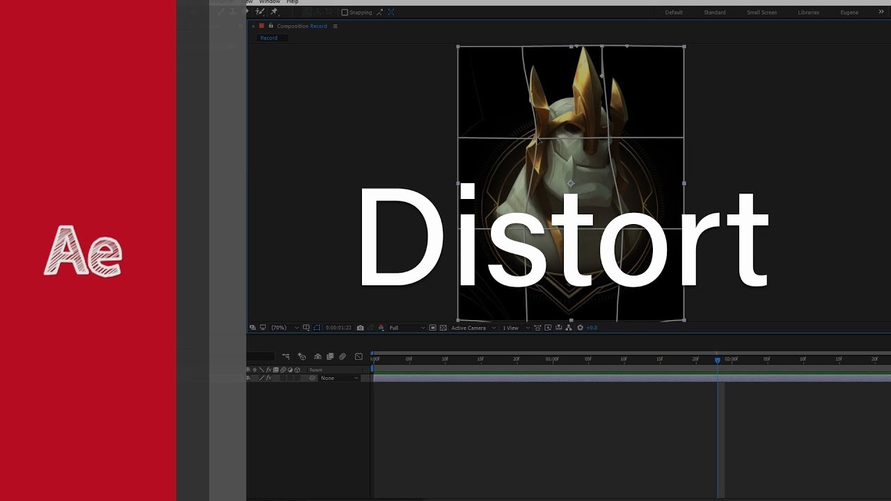Enable motion blur icon in timeline
Image resolution: width=891 pixels, height=501 pixels.
(x=342, y=356)
